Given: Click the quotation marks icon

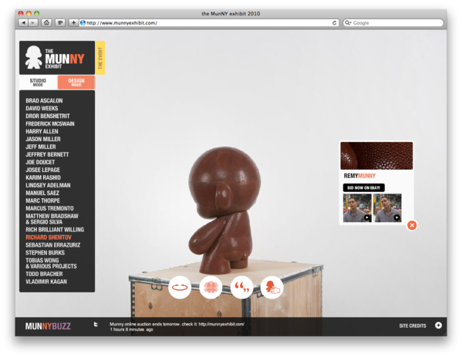Looking at the screenshot, I should coord(241,288).
